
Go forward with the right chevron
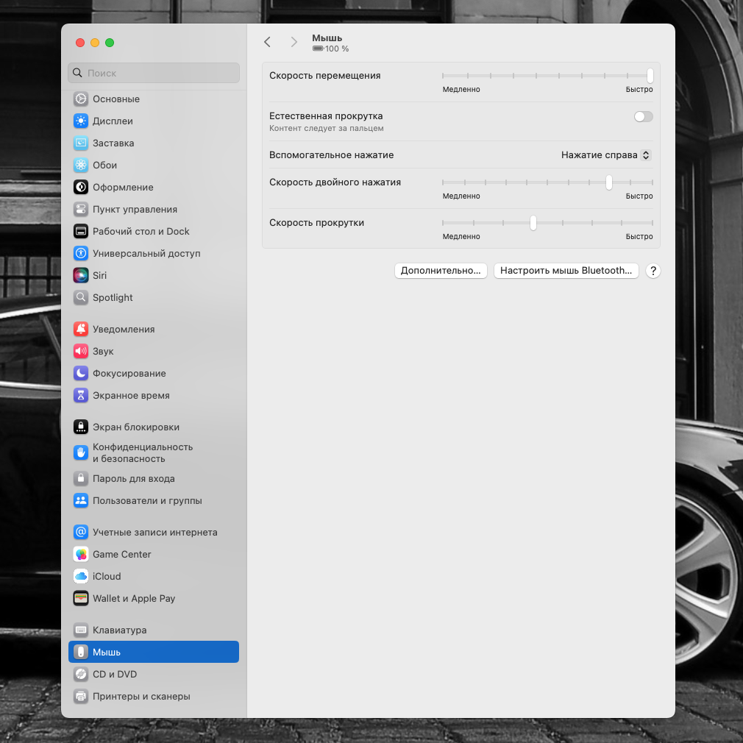294,42
